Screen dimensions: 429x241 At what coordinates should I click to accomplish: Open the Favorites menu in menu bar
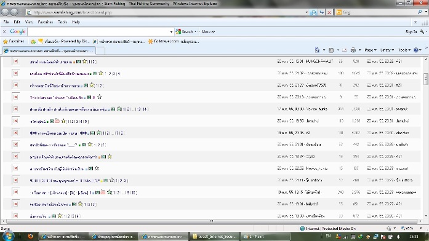(x=45, y=22)
